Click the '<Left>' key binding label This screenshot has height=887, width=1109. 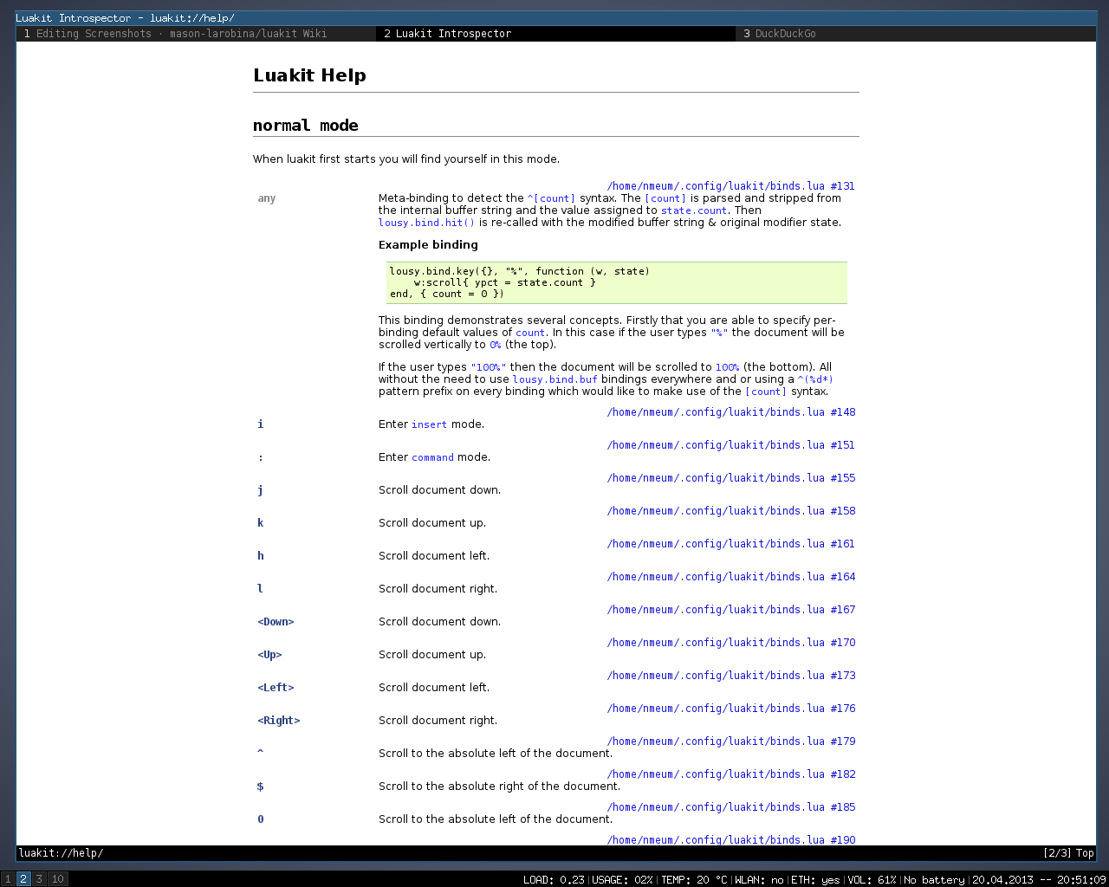[x=276, y=688]
